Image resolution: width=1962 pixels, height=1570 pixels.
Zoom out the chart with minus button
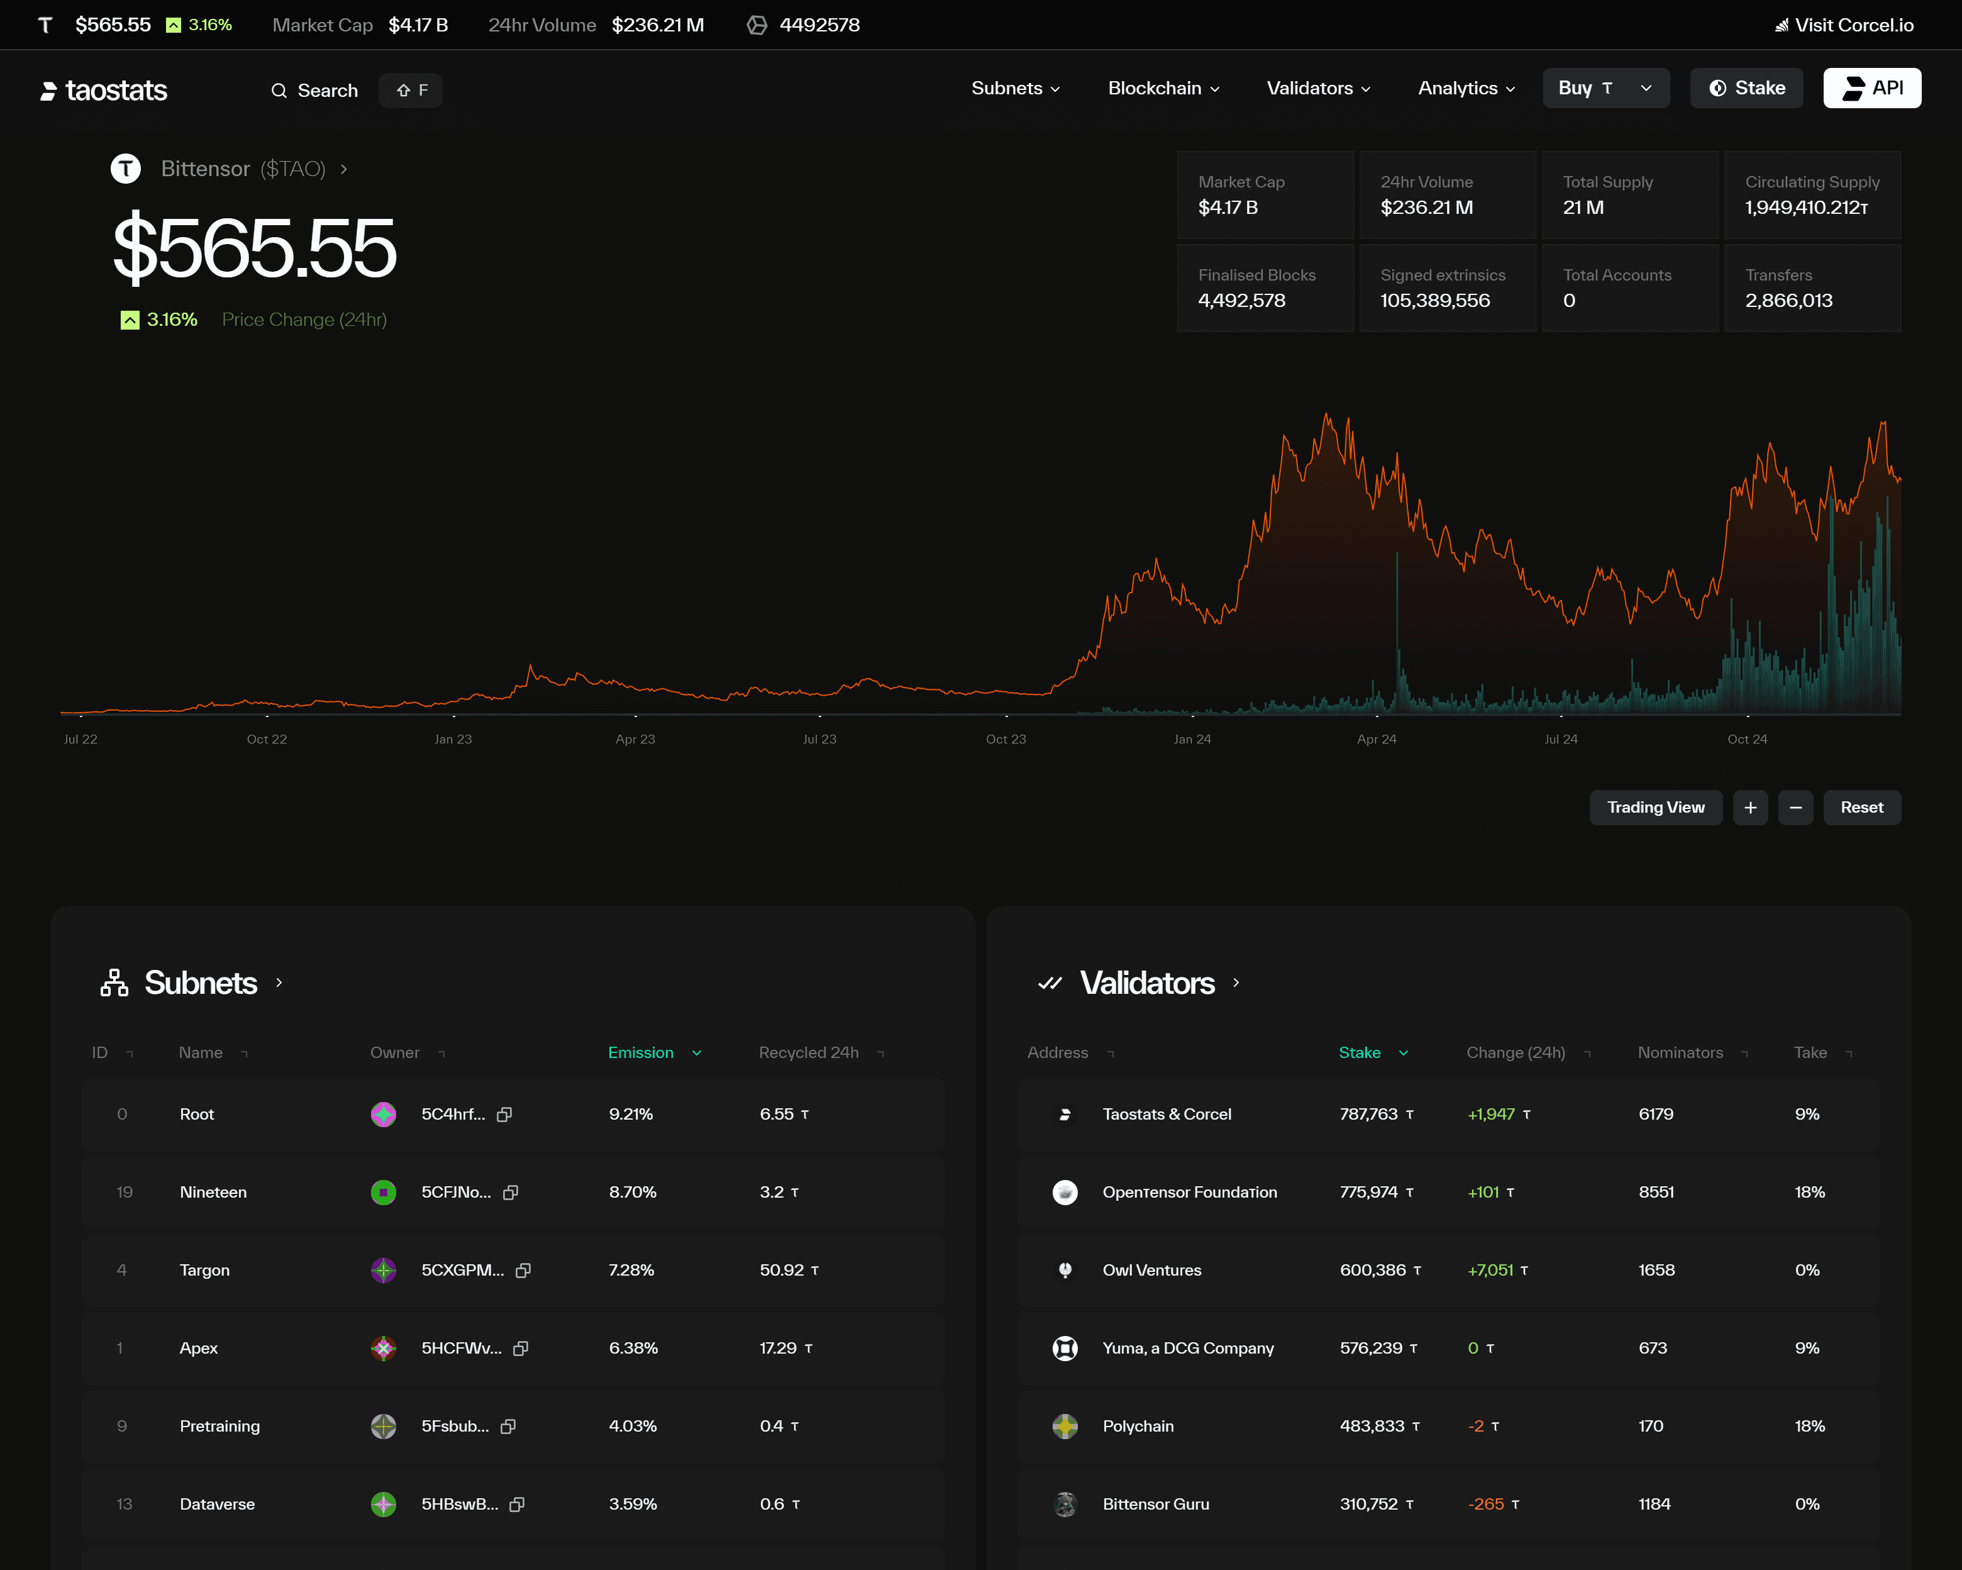click(1795, 807)
